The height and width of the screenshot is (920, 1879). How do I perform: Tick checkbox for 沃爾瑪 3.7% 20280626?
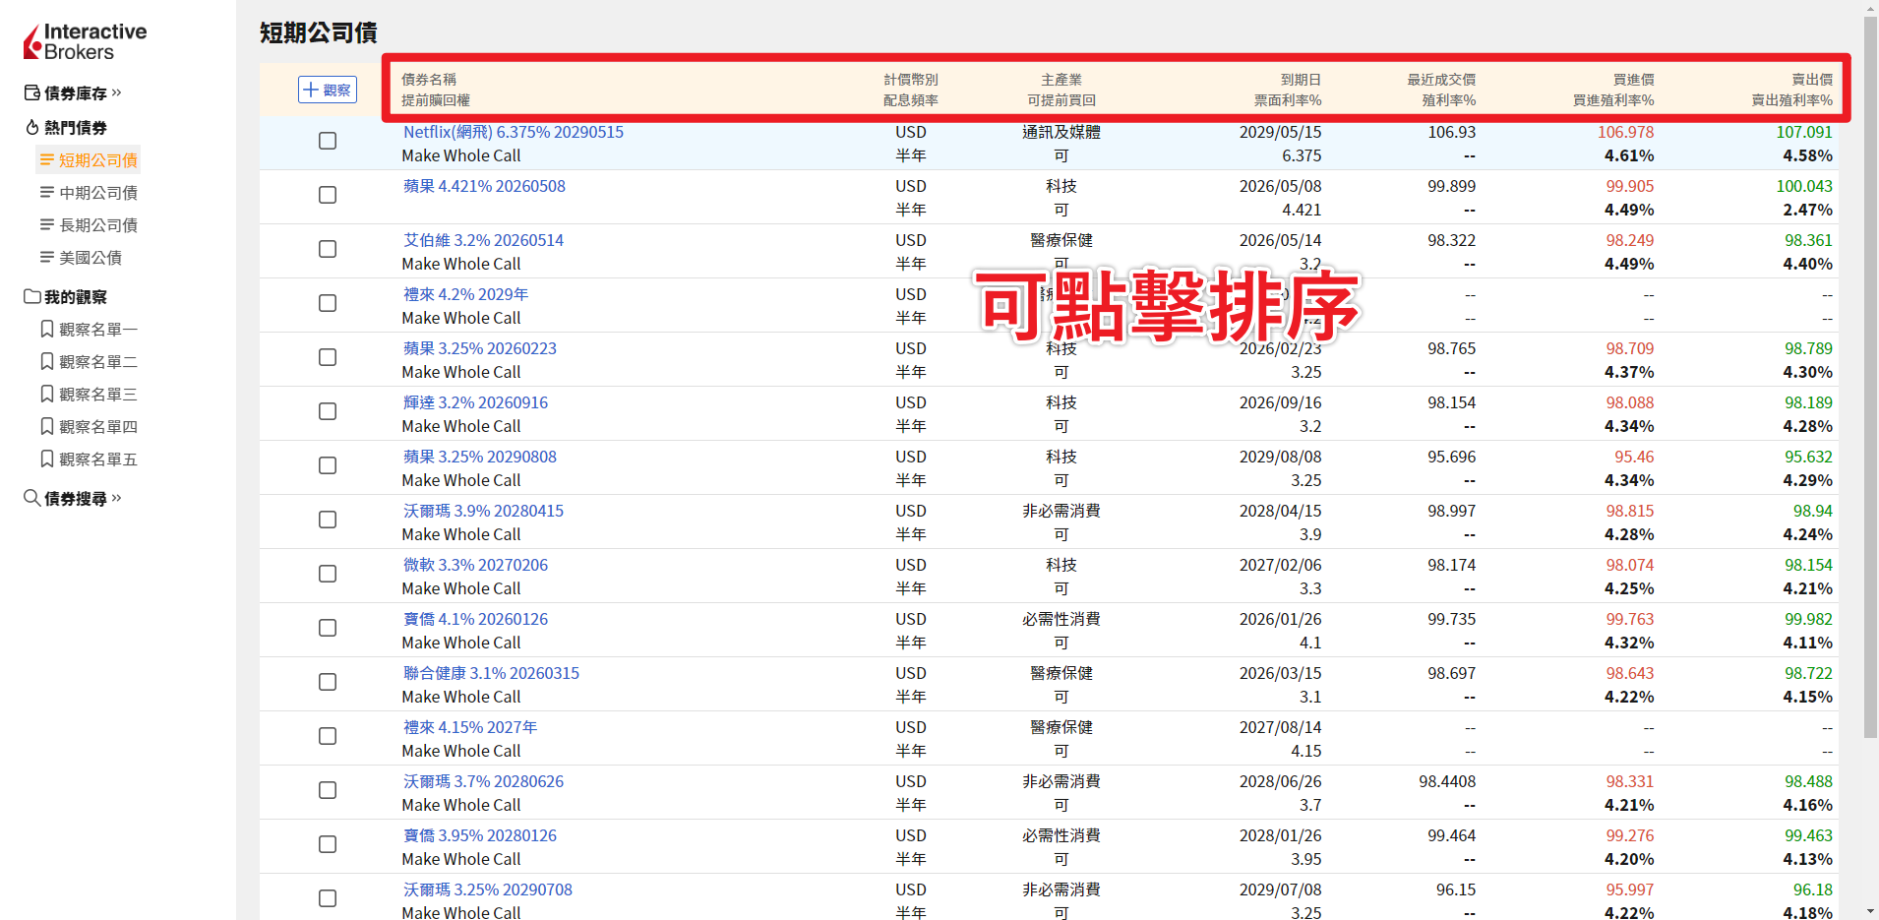[328, 790]
